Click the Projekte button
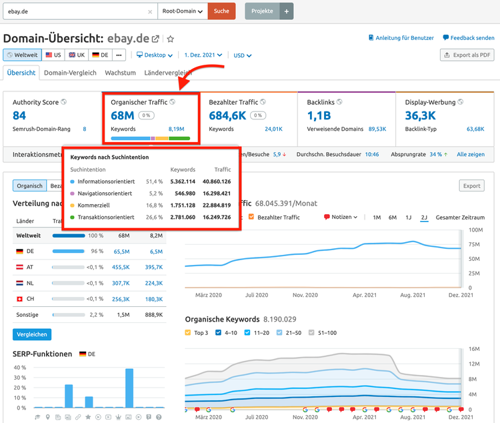 pos(262,11)
